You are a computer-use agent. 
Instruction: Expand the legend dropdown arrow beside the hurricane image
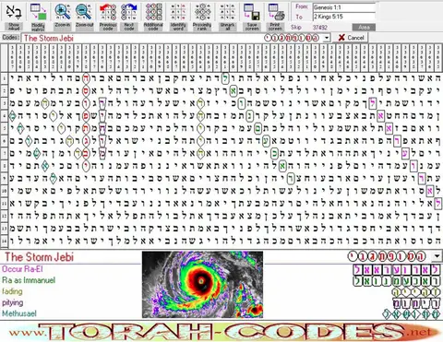(437, 256)
